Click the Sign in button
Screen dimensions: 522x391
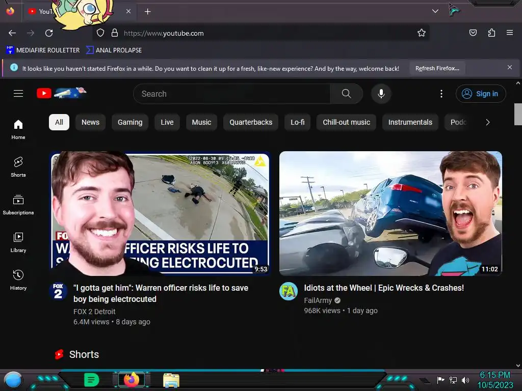coord(481,94)
